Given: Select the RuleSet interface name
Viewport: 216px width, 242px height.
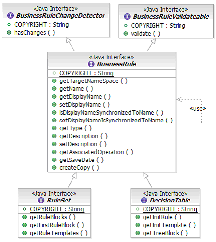Looking at the screenshot, I should point(59,200).
